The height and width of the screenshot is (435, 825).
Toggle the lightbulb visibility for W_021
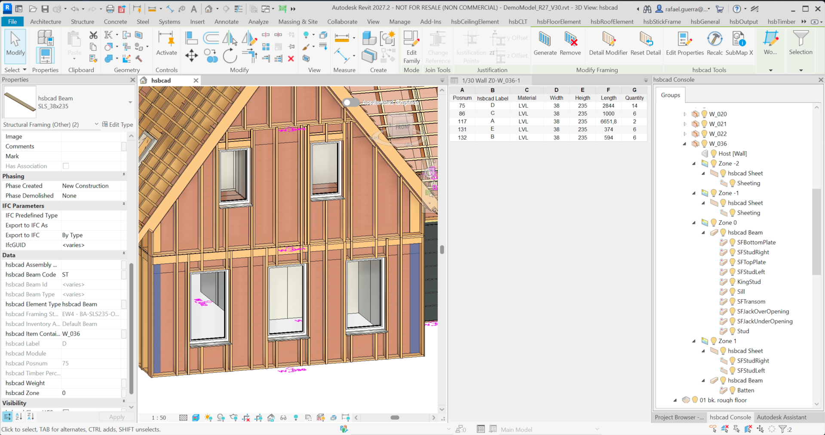[704, 124]
